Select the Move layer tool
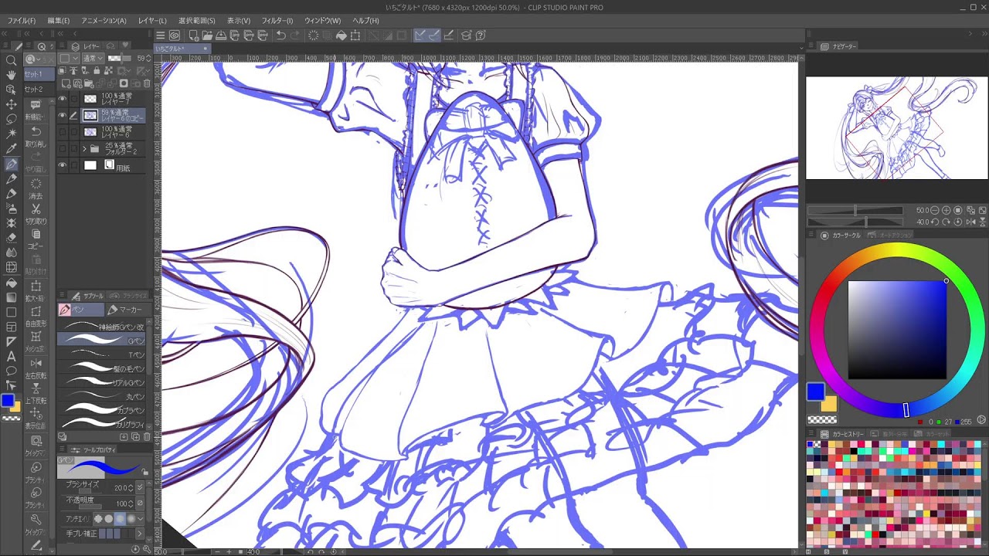The image size is (989, 556). tap(12, 104)
